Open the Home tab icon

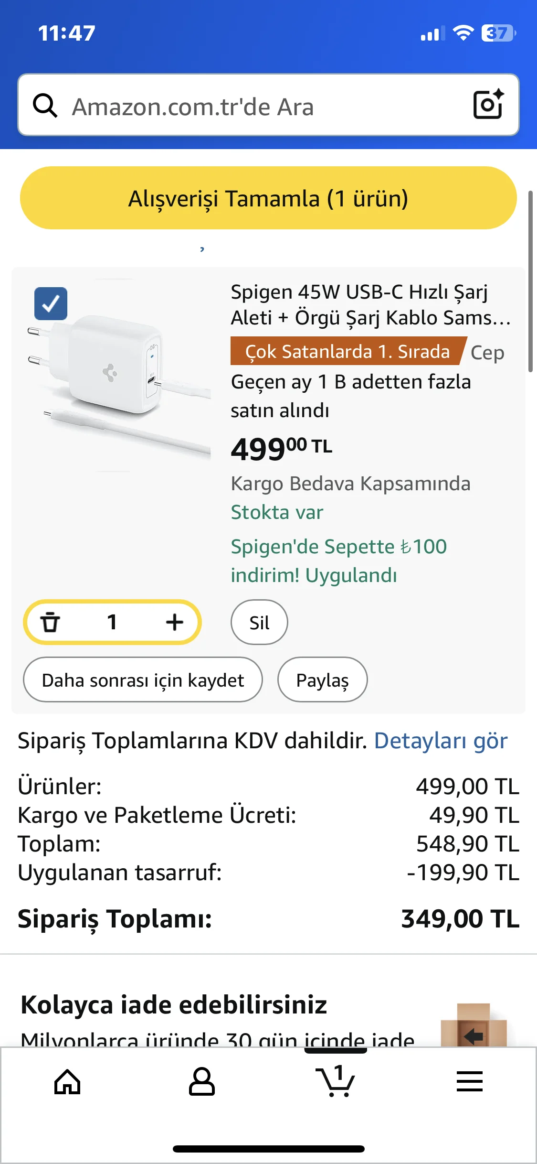coord(67,1082)
